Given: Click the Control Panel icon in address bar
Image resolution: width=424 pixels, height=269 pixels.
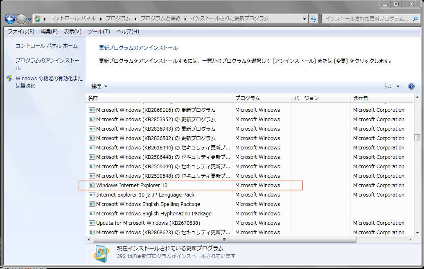Looking at the screenshot, I should click(38, 19).
